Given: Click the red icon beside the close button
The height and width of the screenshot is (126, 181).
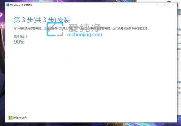Looking at the screenshot, I should pos(178,5).
